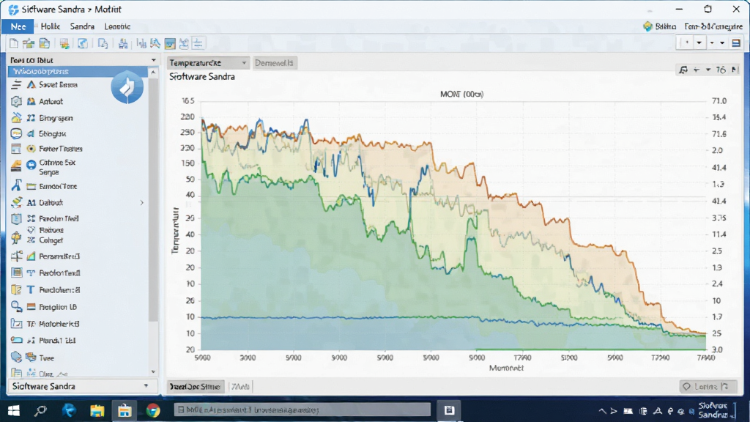Click the new blank document toolbar icon
Image resolution: width=750 pixels, height=422 pixels.
[14, 44]
